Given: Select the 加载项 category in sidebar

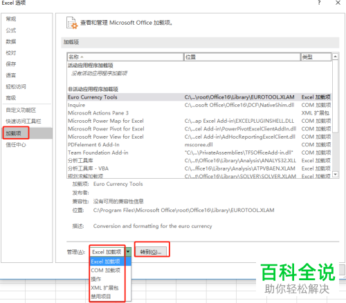Looking at the screenshot, I should 27,133.
